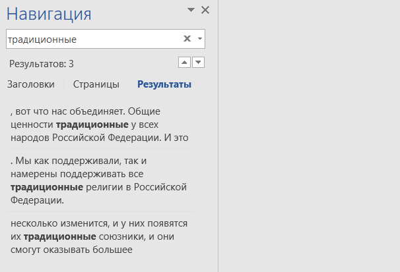Go to the previous search result
The image size is (400, 272).
click(185, 63)
